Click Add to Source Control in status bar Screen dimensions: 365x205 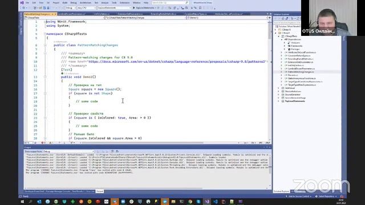[299, 196]
